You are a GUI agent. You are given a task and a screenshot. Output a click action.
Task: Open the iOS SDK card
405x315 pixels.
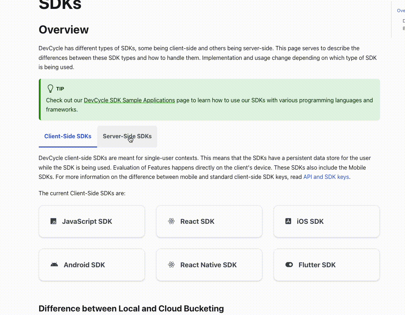coord(326,221)
